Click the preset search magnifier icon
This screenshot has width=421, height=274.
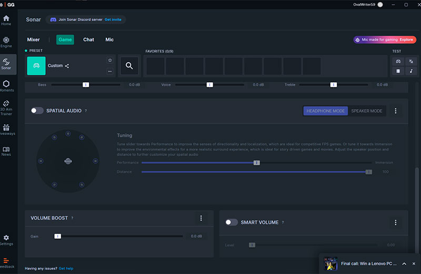click(129, 66)
